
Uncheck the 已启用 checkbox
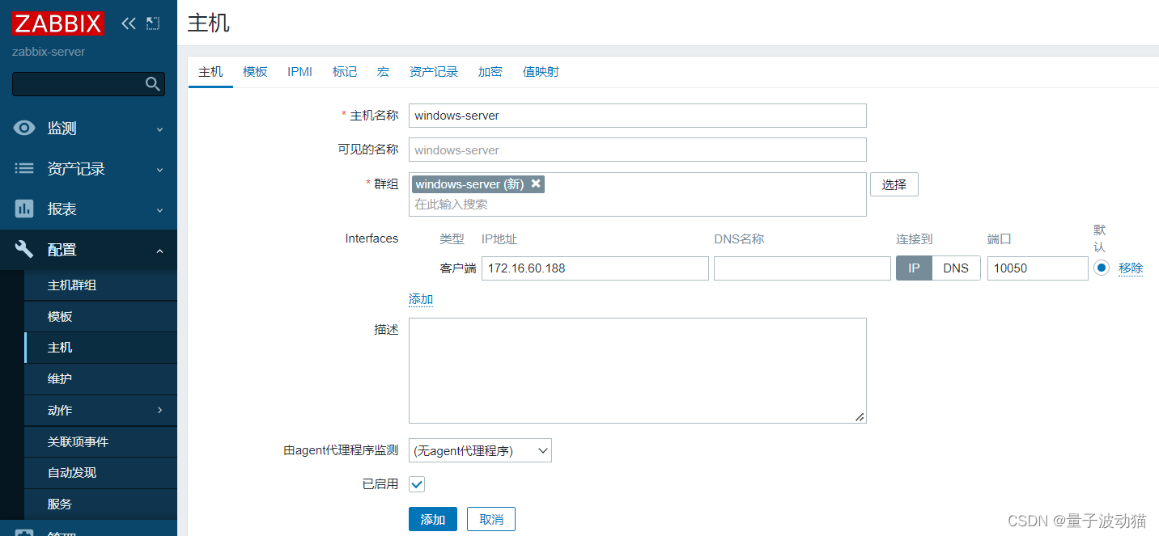(417, 484)
